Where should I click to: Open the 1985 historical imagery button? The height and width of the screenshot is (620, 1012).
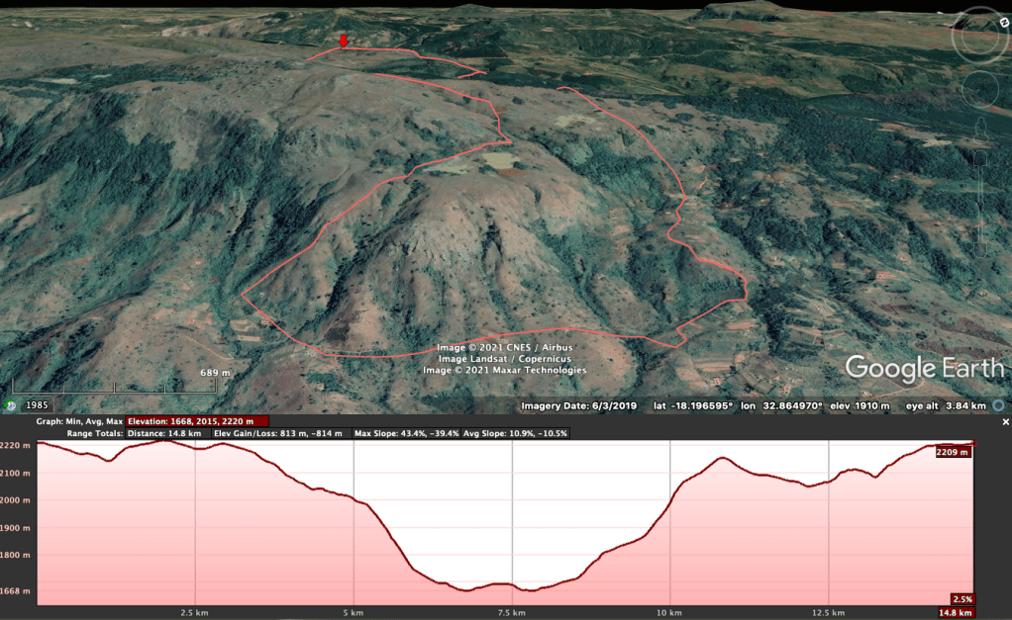point(37,405)
